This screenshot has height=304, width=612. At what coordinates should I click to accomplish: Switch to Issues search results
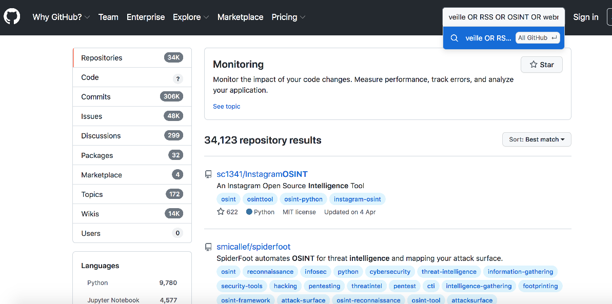[x=91, y=116]
